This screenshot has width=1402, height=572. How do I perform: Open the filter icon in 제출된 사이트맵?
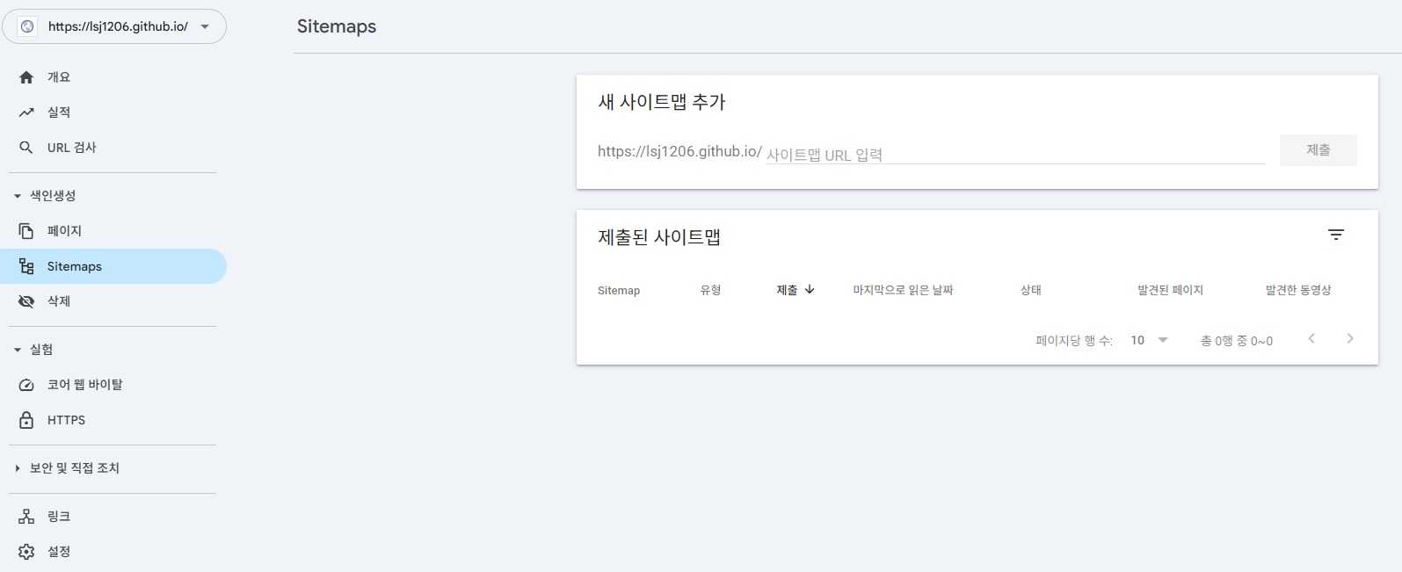click(1335, 235)
